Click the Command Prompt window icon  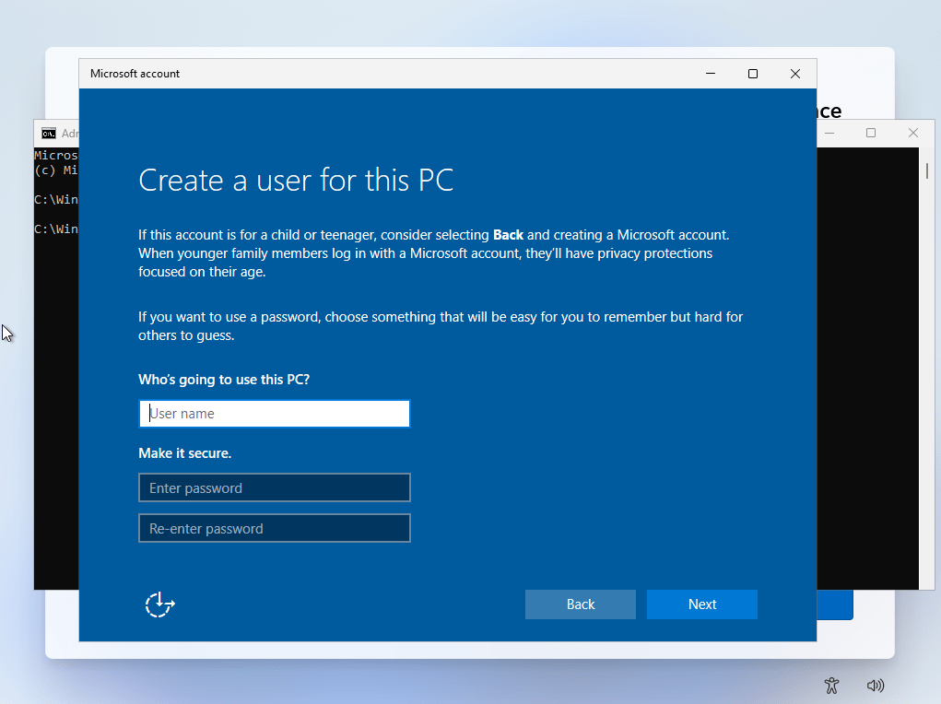pos(48,134)
